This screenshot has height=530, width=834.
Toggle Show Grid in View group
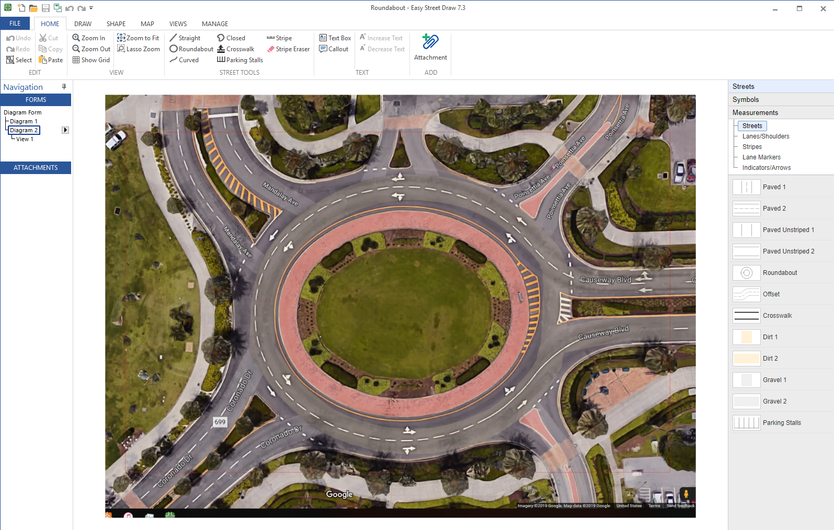tap(92, 60)
